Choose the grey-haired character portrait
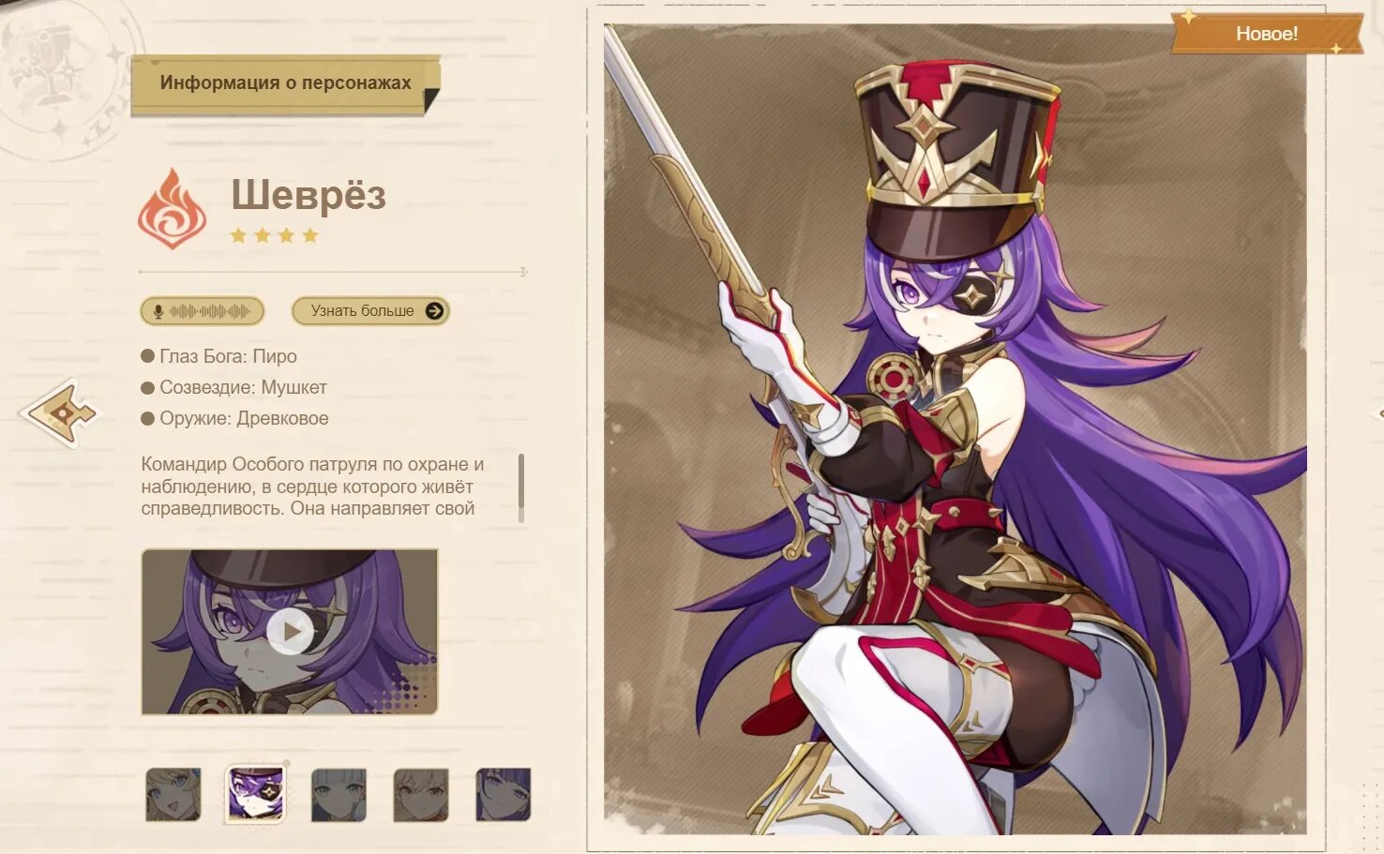 click(x=338, y=795)
